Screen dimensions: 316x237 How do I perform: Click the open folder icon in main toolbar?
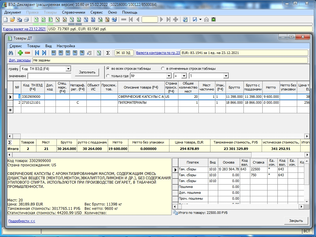[x=12, y=19]
